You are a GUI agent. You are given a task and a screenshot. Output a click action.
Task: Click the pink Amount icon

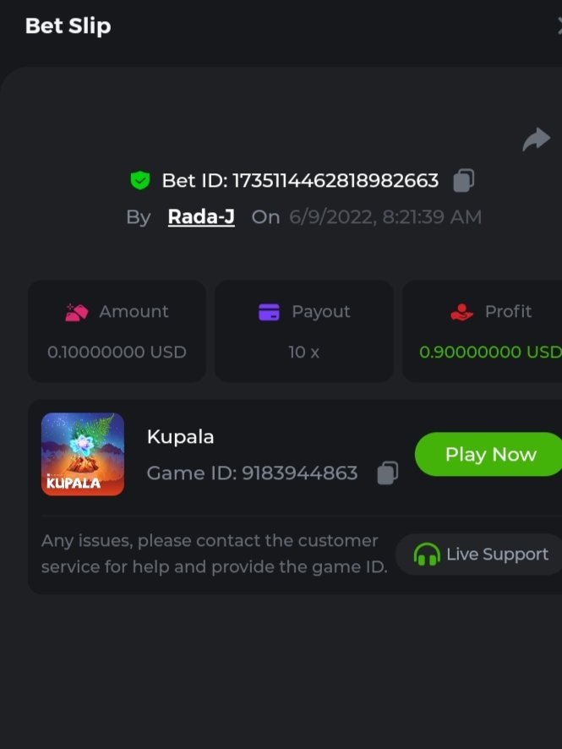pyautogui.click(x=77, y=312)
